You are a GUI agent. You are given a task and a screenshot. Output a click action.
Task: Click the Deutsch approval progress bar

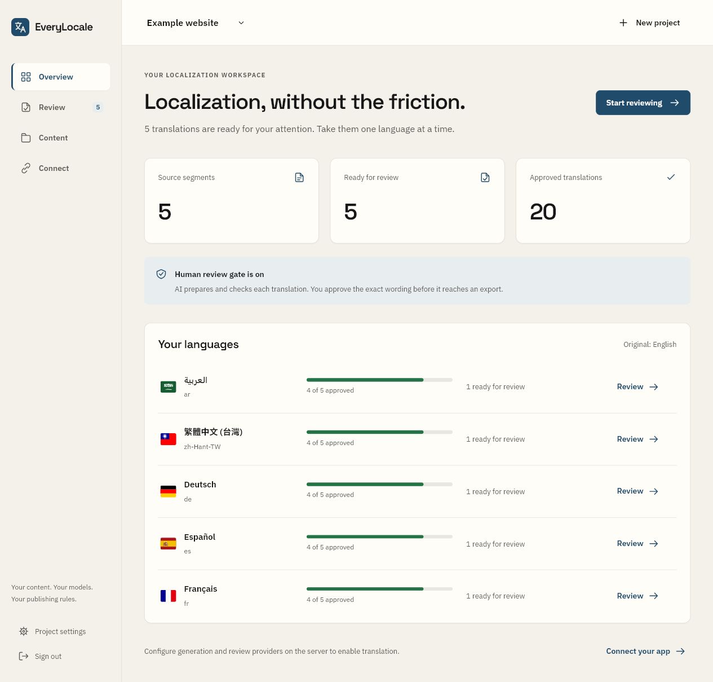[x=379, y=484]
